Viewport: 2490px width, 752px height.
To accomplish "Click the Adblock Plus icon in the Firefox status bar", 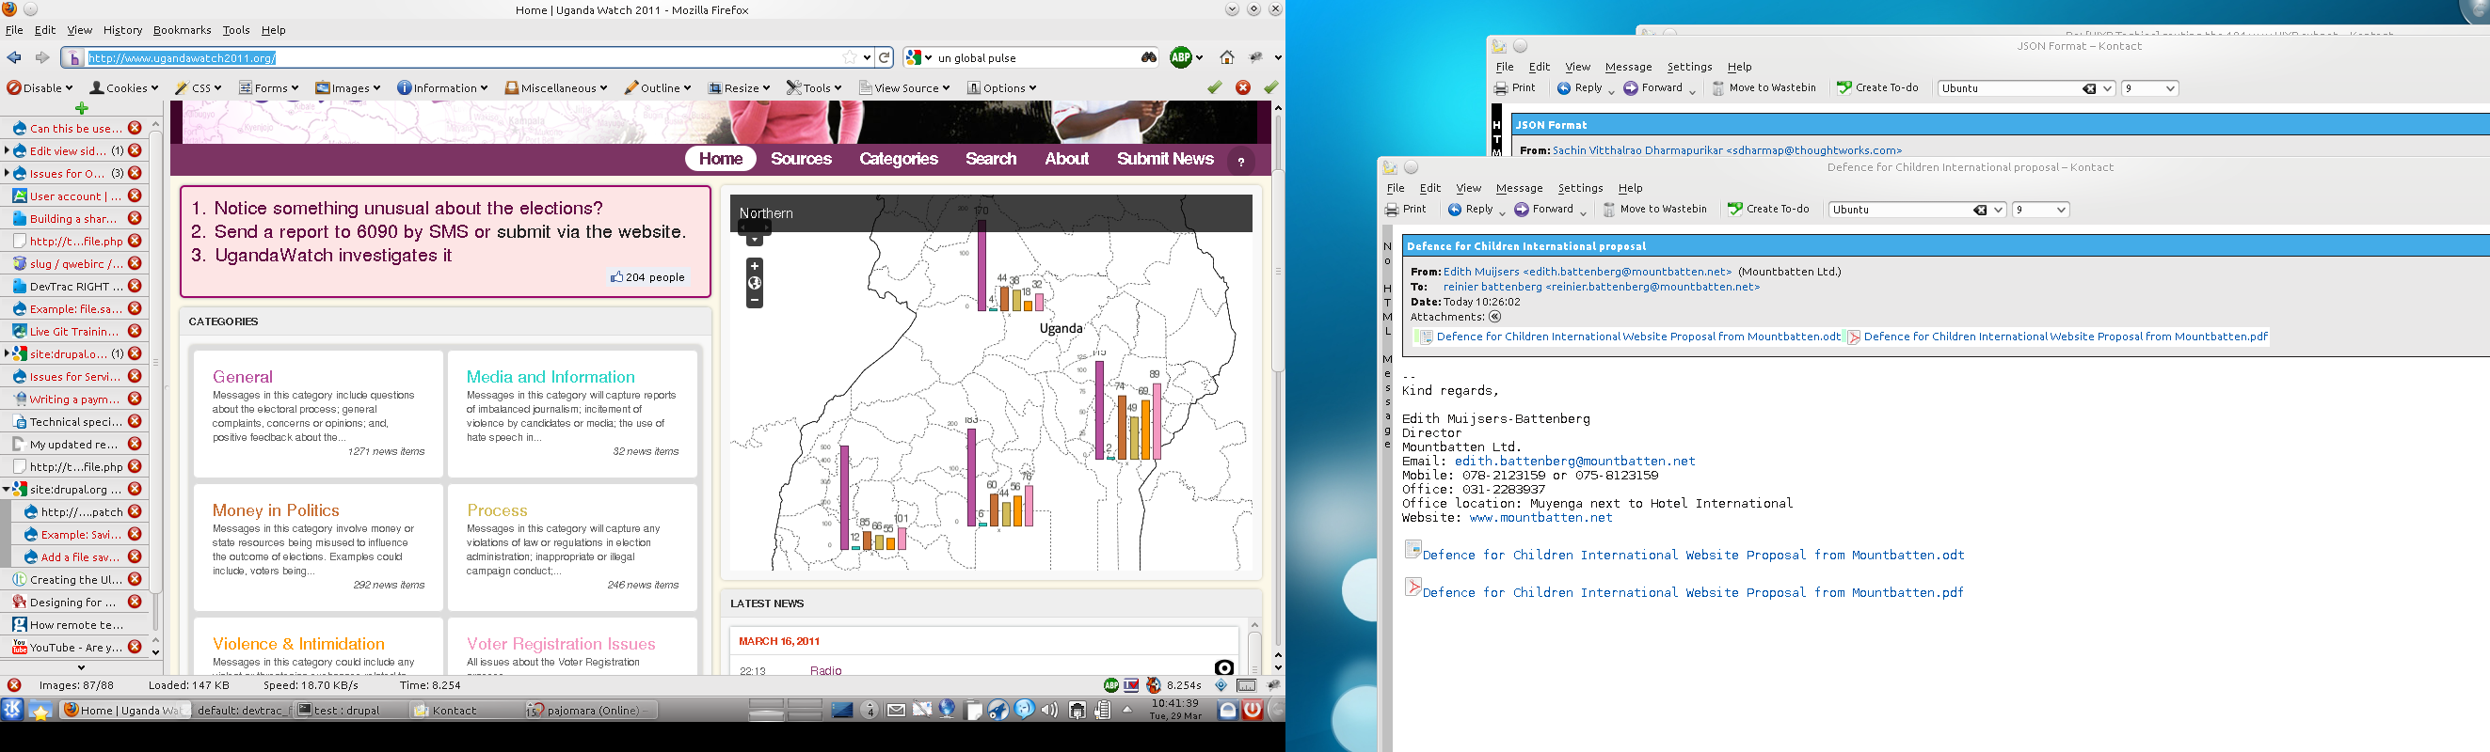I will [x=1111, y=685].
